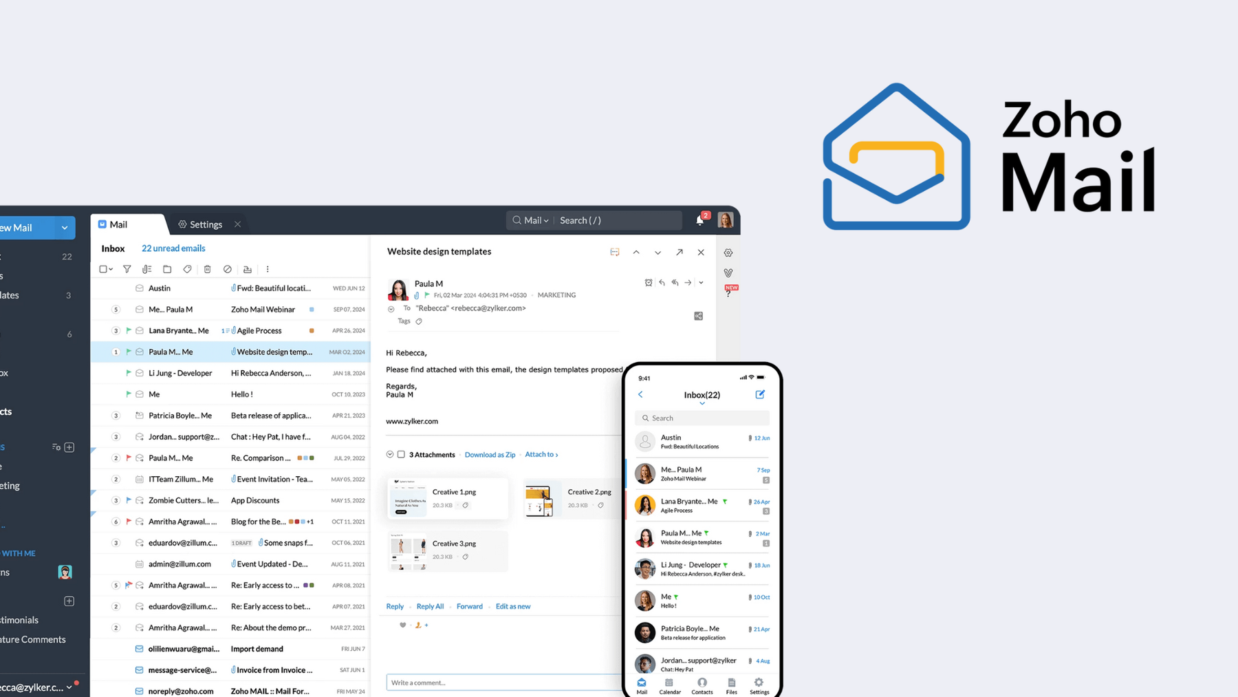
Task: Go to previous email with the up chevron
Action: pos(636,252)
